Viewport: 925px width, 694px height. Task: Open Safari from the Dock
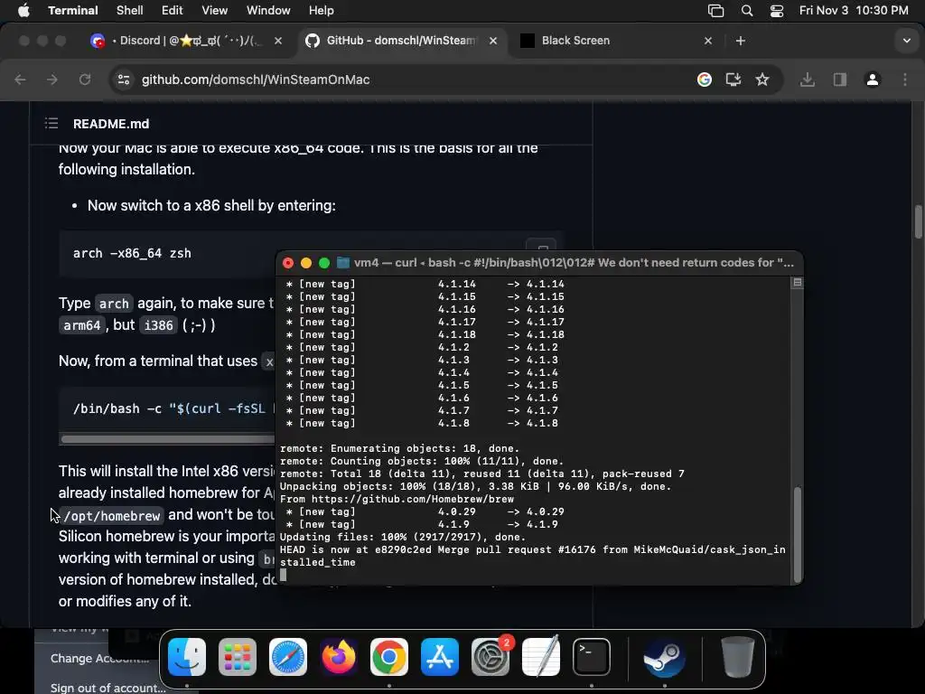click(x=288, y=657)
